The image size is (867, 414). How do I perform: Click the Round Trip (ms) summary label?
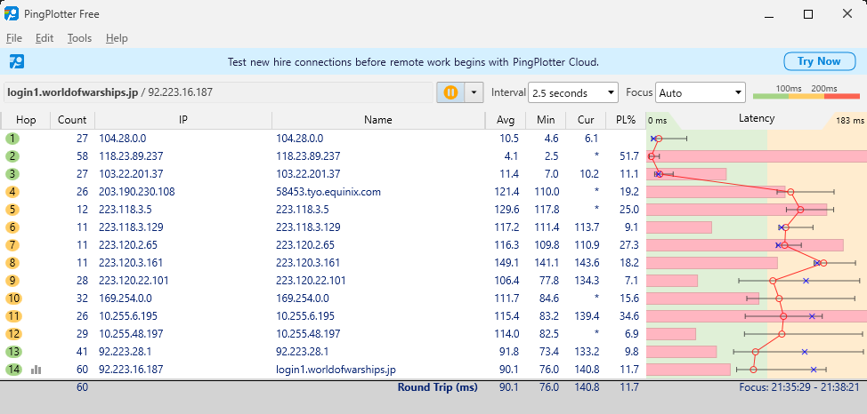[x=437, y=387]
